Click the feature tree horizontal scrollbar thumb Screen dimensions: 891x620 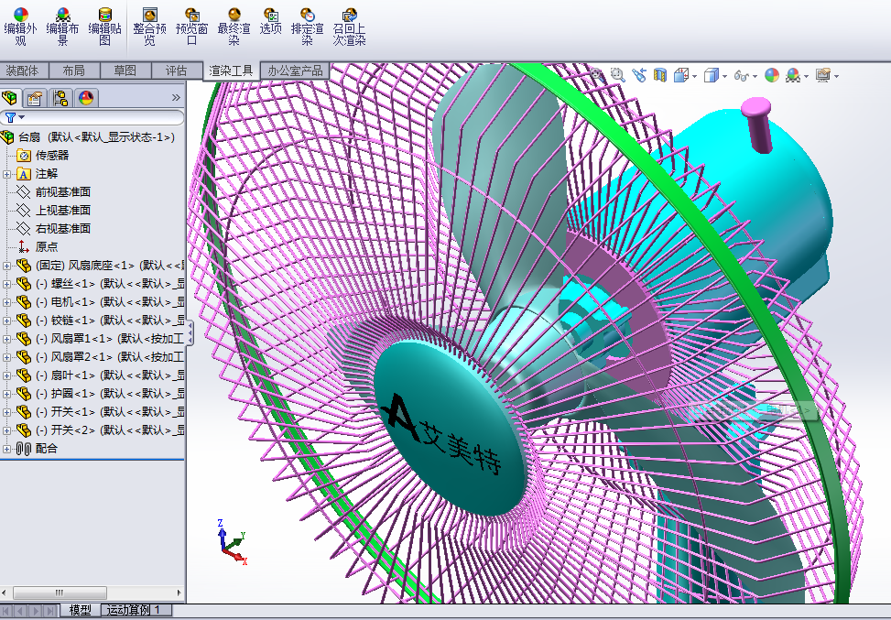coord(60,593)
